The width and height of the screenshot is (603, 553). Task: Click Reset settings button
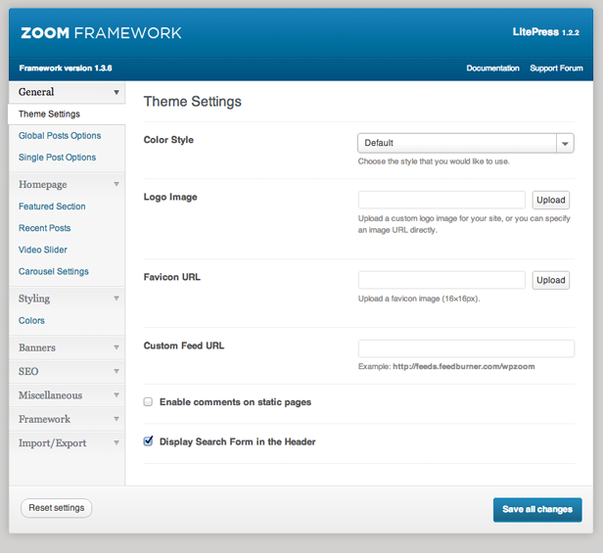click(x=56, y=508)
